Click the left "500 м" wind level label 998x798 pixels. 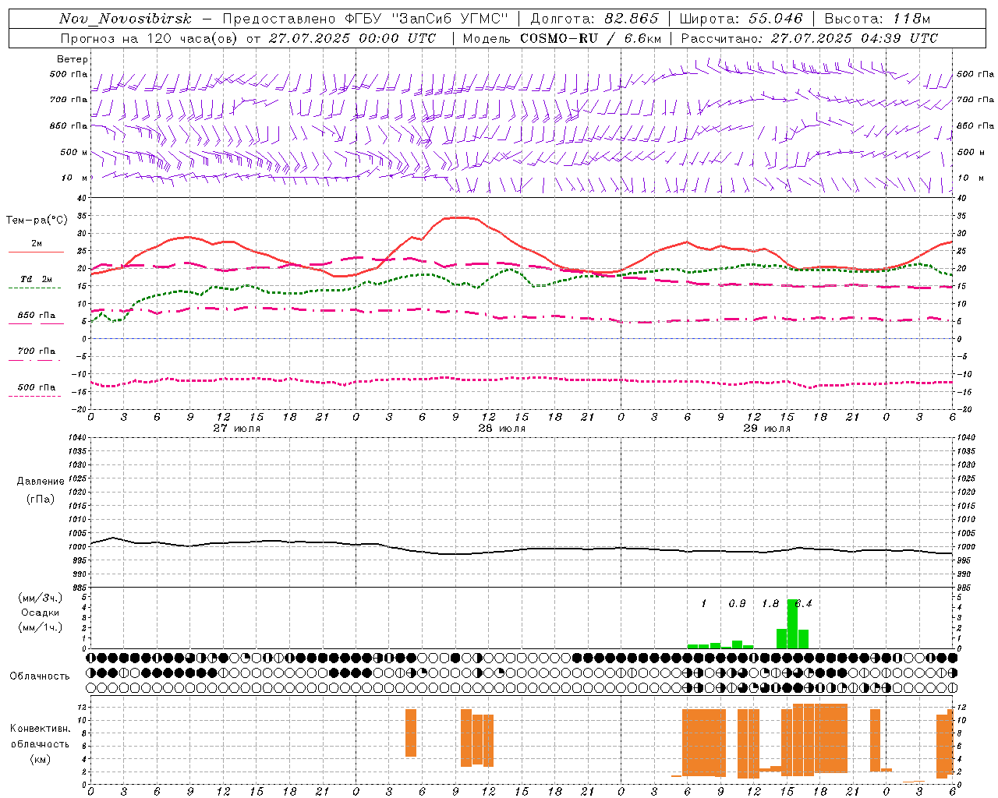click(x=74, y=152)
